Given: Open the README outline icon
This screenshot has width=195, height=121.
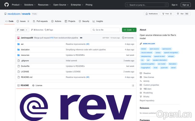Looking at the screenshot, I should pyautogui.click(x=133, y=85).
